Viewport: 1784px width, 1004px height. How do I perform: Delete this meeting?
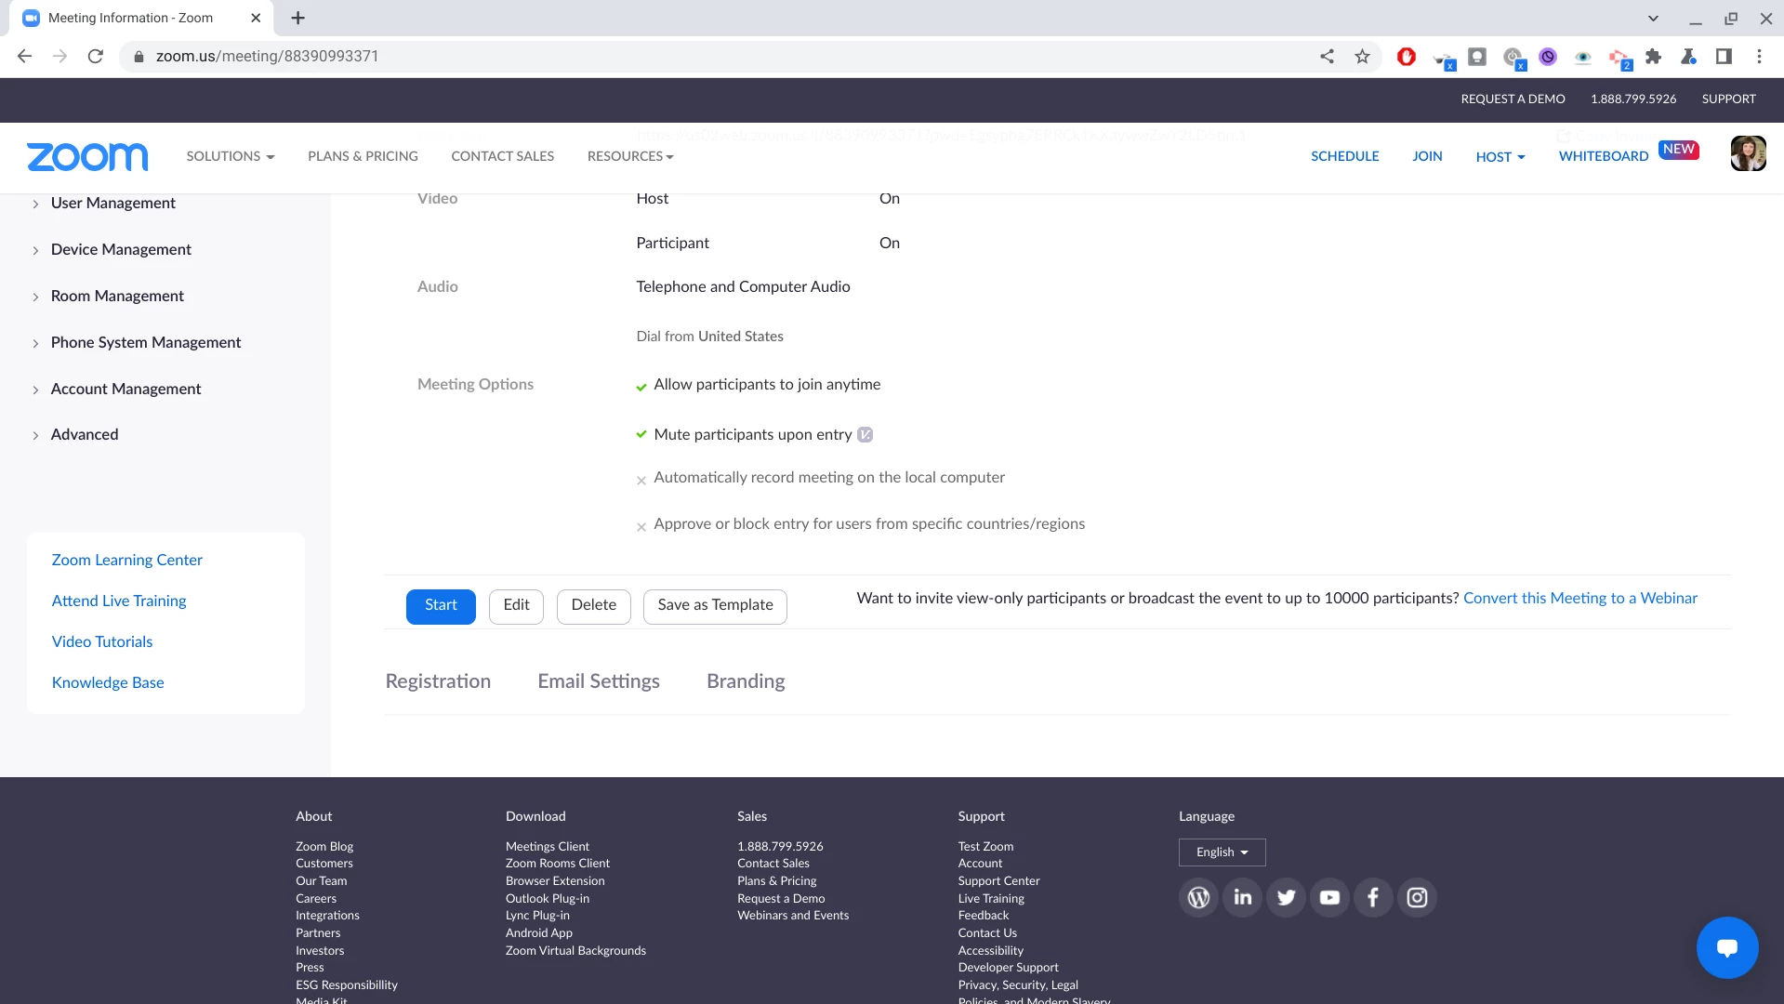click(x=593, y=606)
